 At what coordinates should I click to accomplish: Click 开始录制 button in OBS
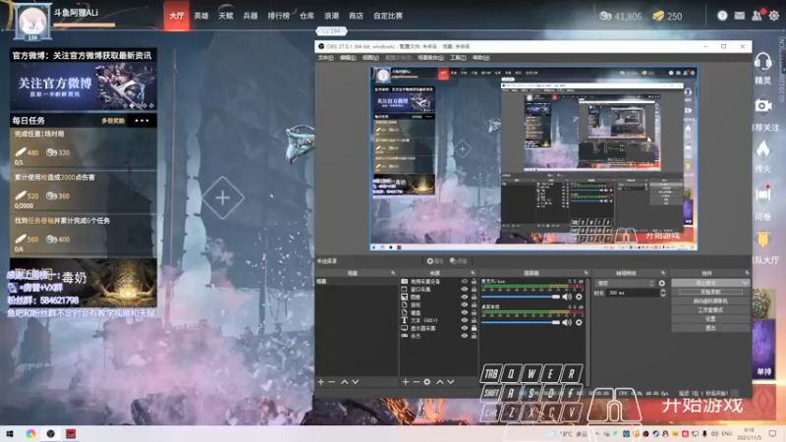pos(709,292)
